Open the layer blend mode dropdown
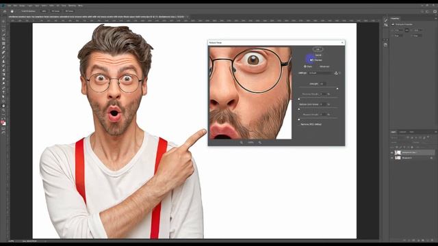438x246 pixels. pos(401,142)
